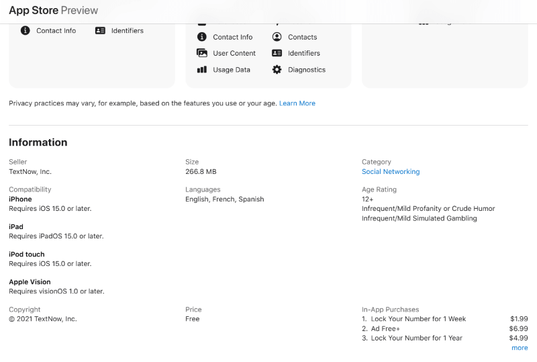Viewport: 537px width, 362px height.
Task: Select the iPod touch compatibility heading
Action: pos(27,255)
